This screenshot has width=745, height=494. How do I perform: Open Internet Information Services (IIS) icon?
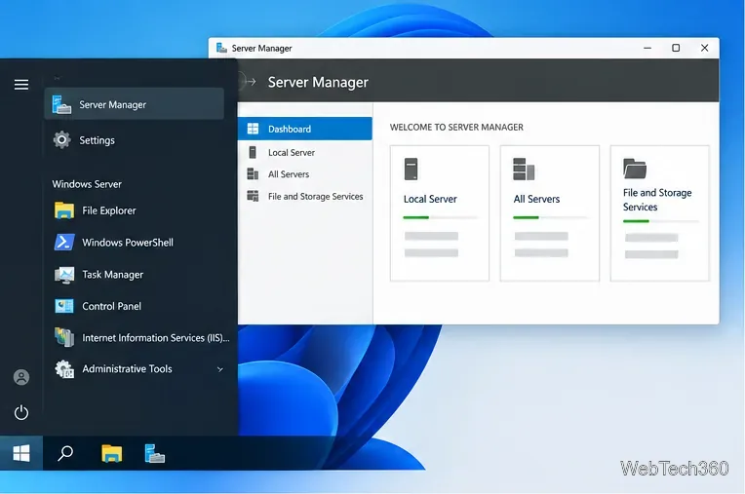[63, 337]
